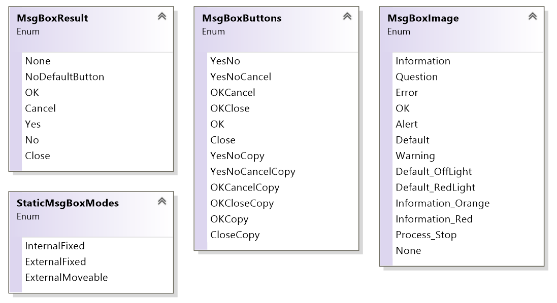The image size is (557, 303).
Task: Click the CloseCopy enum member
Action: point(235,235)
